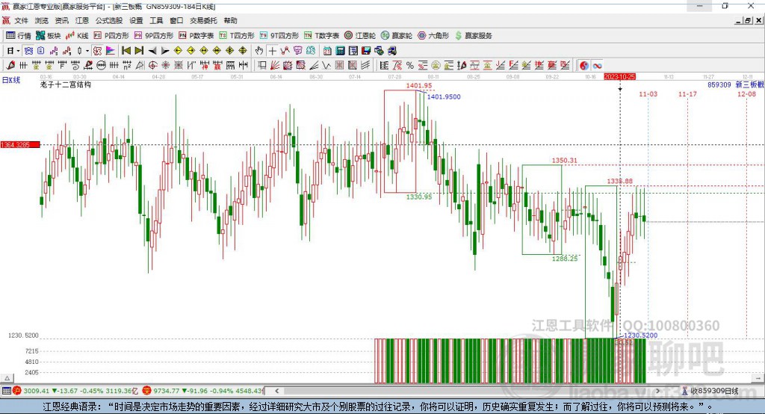This screenshot has height=414, width=765.
Task: Click the black right arrow step-forward icon
Action: [x=165, y=51]
